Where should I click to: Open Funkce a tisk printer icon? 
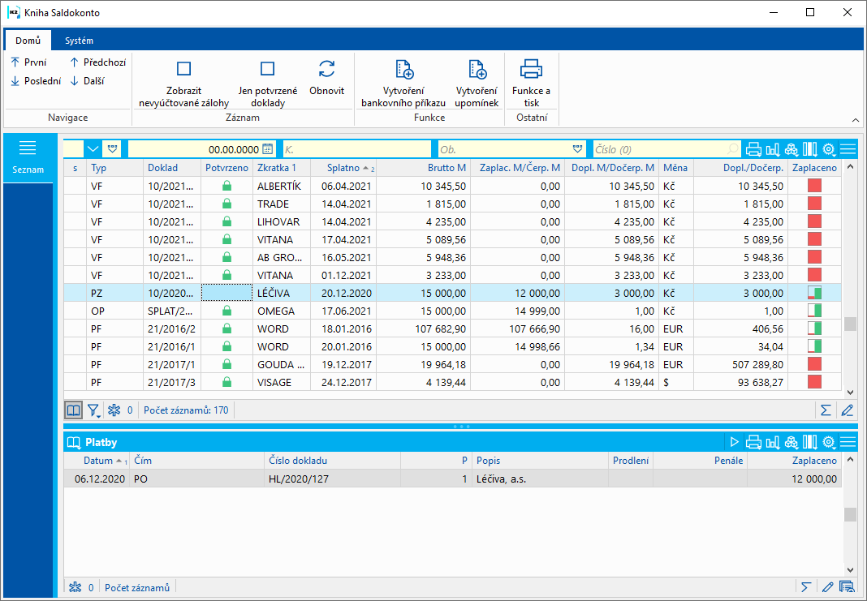pos(531,69)
